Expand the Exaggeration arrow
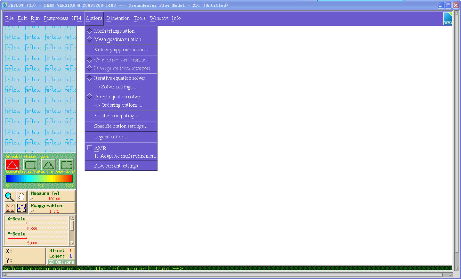 point(32,211)
